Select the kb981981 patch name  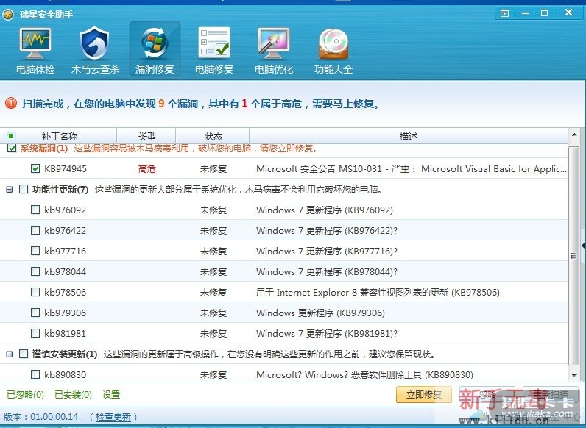(65, 333)
